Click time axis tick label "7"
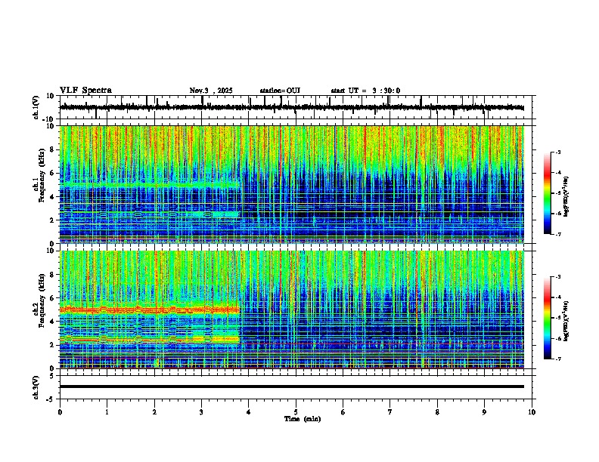 [390, 412]
